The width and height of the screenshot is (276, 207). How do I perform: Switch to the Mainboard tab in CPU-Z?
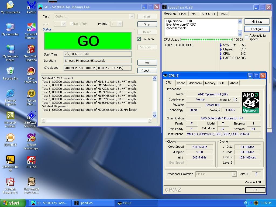tap(195, 83)
